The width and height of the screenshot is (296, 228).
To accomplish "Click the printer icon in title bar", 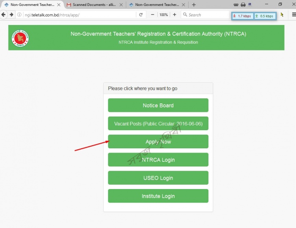I will (x=243, y=5).
